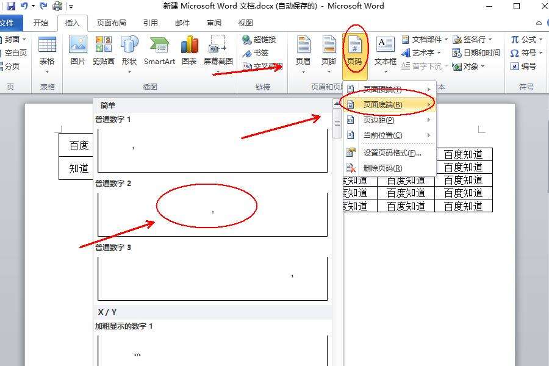Viewport: 549px width, 366px height.
Task: Choose 删除页码 to remove page numbers
Action: (389, 168)
